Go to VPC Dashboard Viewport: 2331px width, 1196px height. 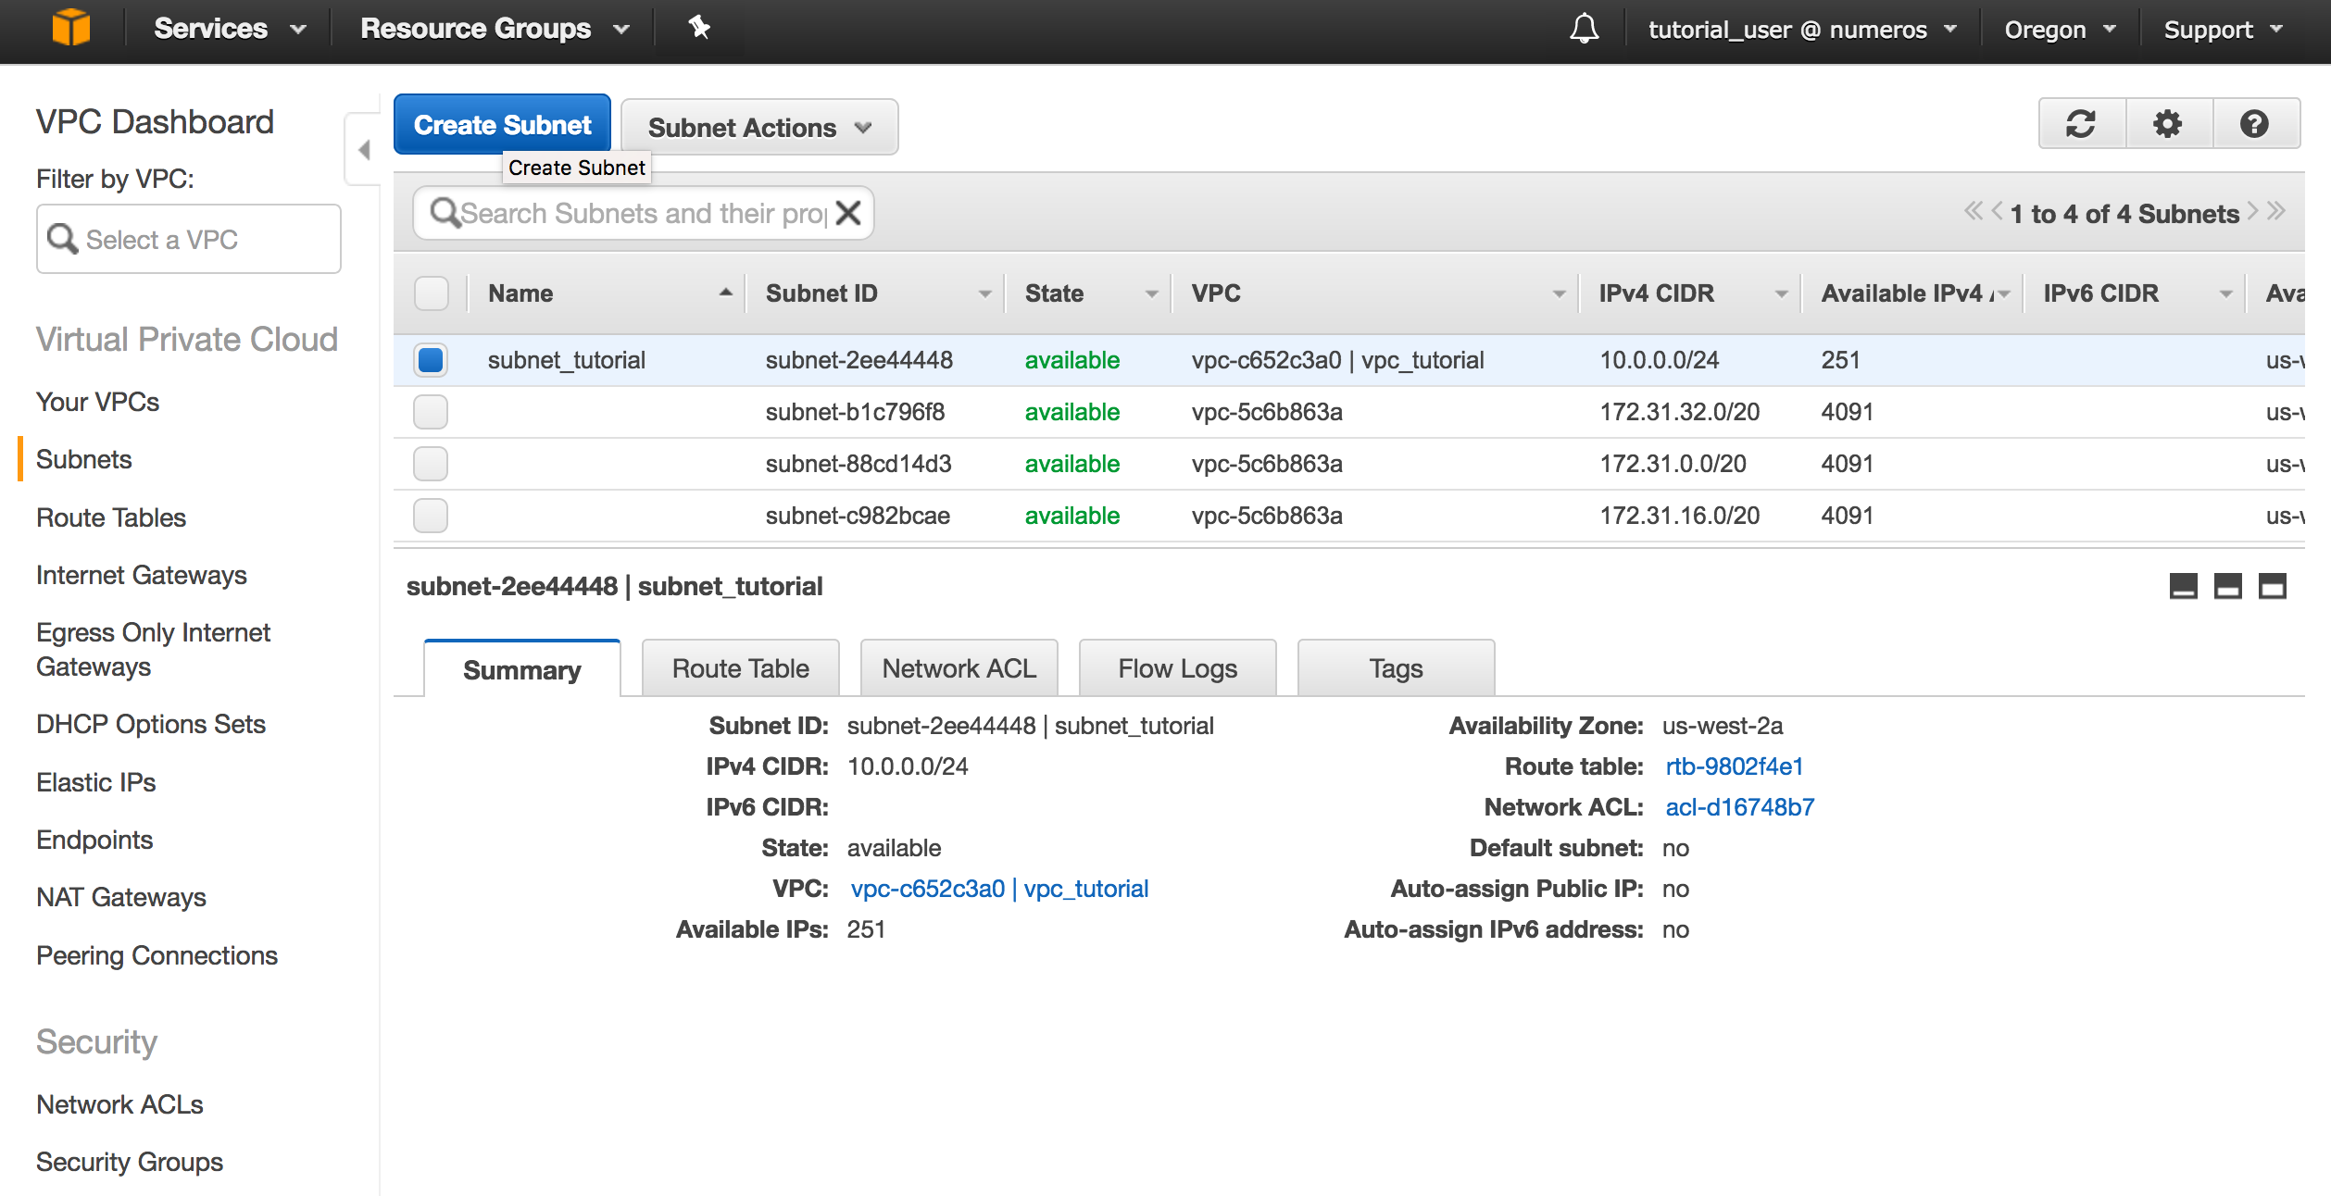point(155,121)
